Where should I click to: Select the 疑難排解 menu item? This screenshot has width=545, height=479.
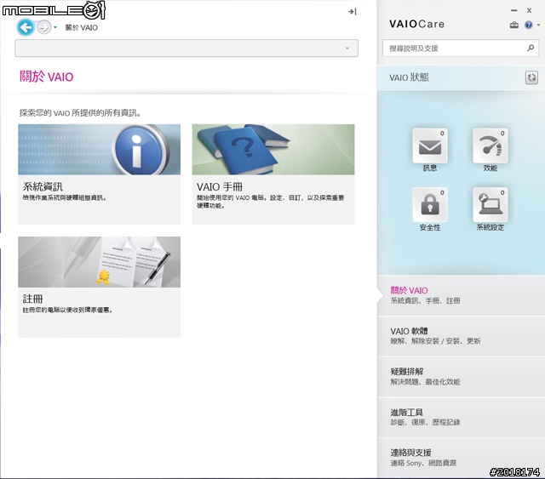(461, 377)
